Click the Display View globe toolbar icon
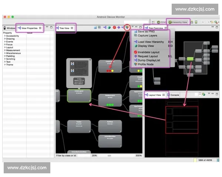 coord(109,27)
